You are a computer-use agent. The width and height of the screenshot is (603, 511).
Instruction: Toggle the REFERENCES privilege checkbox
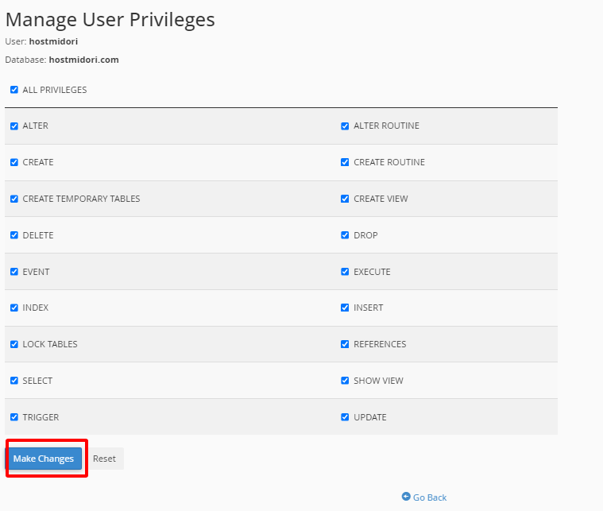point(345,344)
